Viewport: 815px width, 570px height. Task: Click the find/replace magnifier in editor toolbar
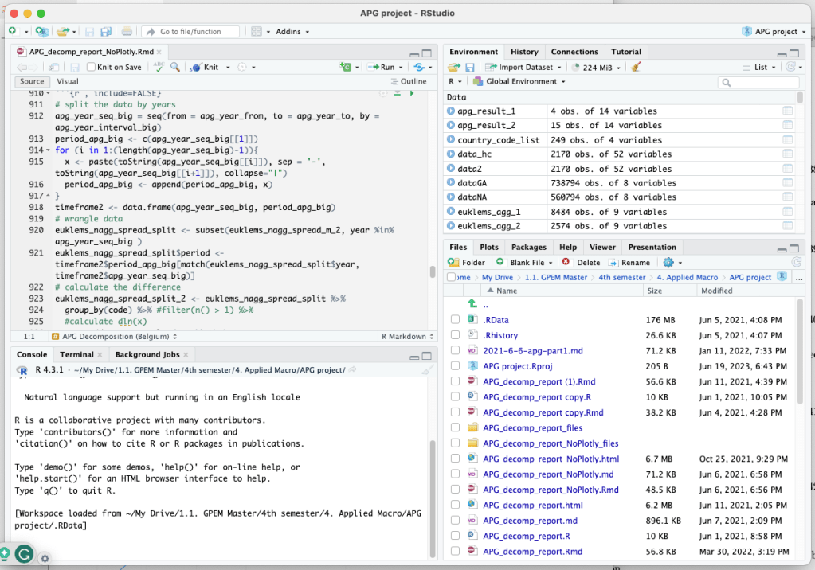174,68
